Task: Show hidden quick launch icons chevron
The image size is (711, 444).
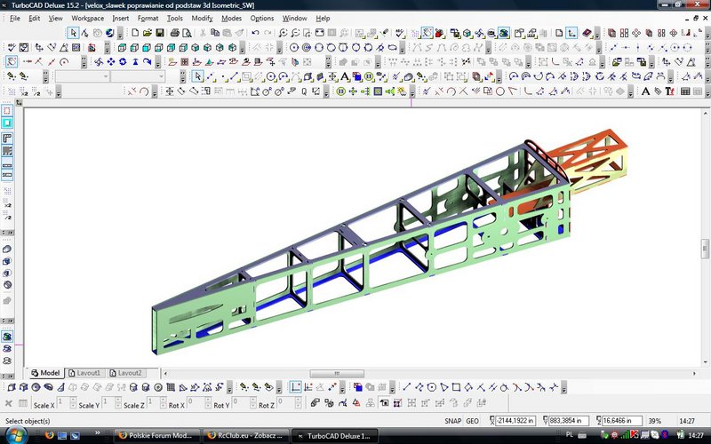Action: [x=98, y=433]
